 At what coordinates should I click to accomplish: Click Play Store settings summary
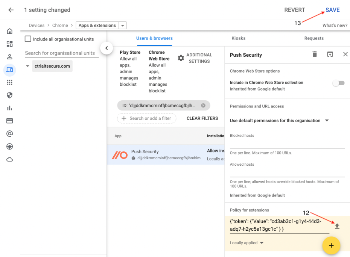(x=130, y=68)
